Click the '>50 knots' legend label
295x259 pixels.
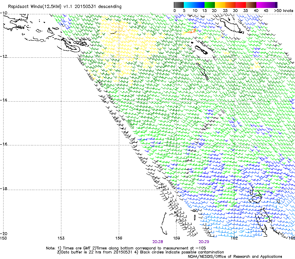[283, 11]
